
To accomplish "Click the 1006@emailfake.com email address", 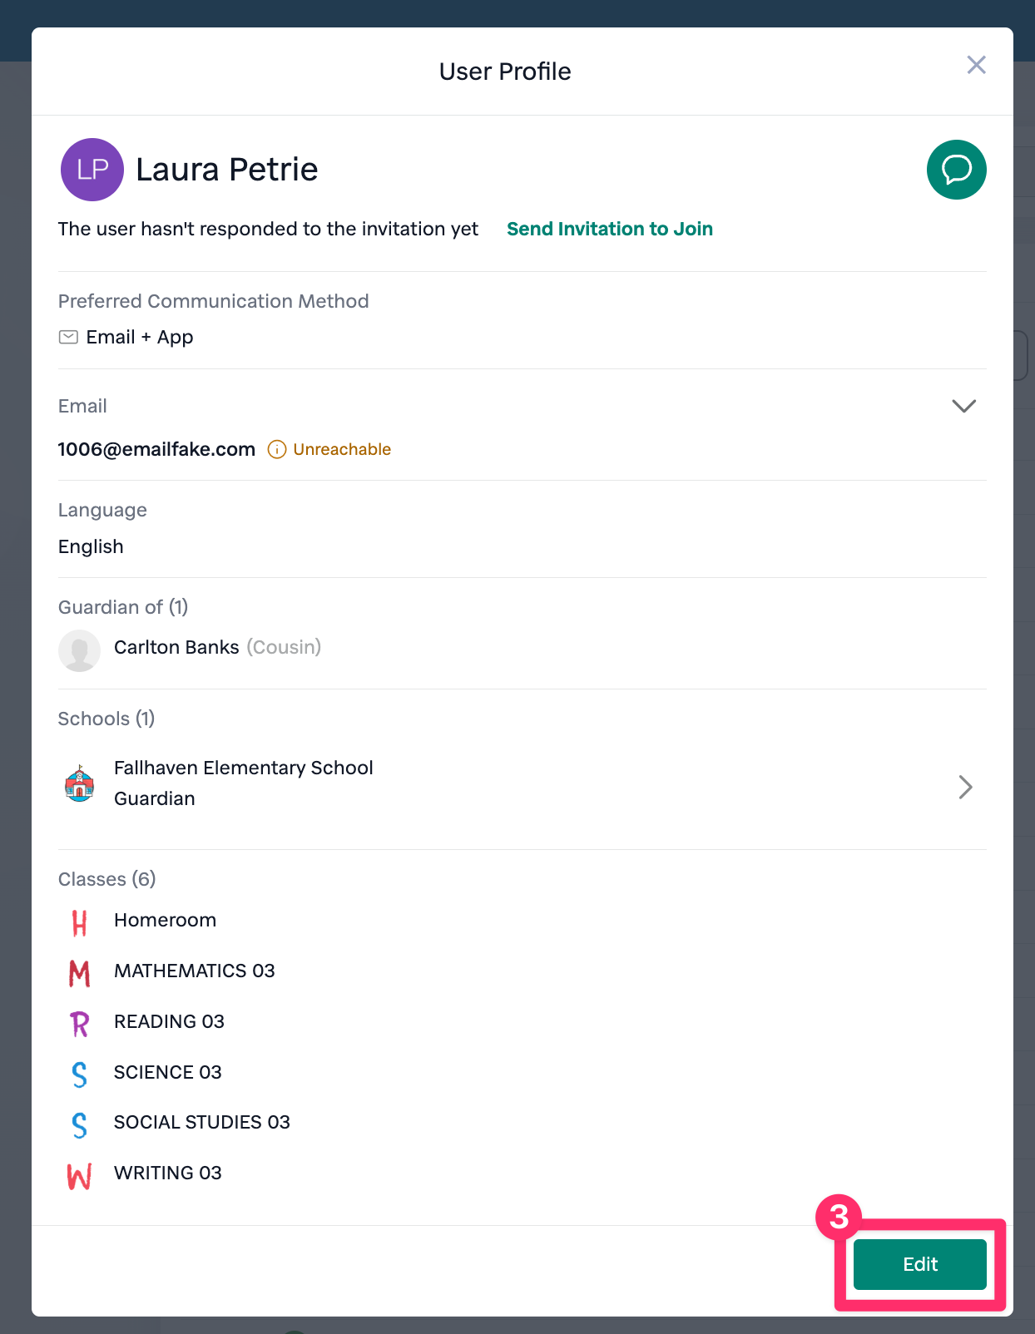I will (156, 449).
